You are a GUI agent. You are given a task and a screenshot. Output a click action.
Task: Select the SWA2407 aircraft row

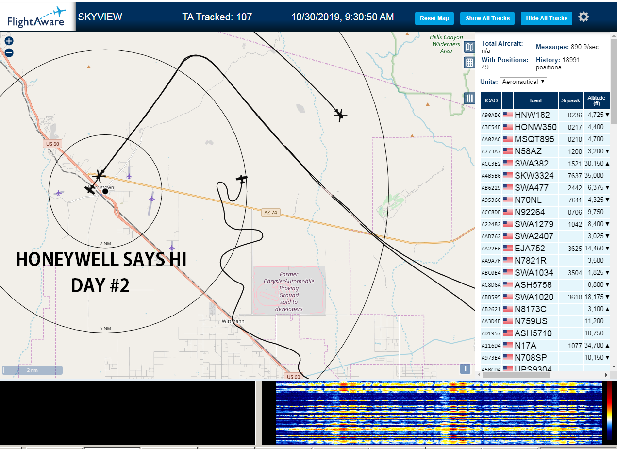click(x=545, y=236)
